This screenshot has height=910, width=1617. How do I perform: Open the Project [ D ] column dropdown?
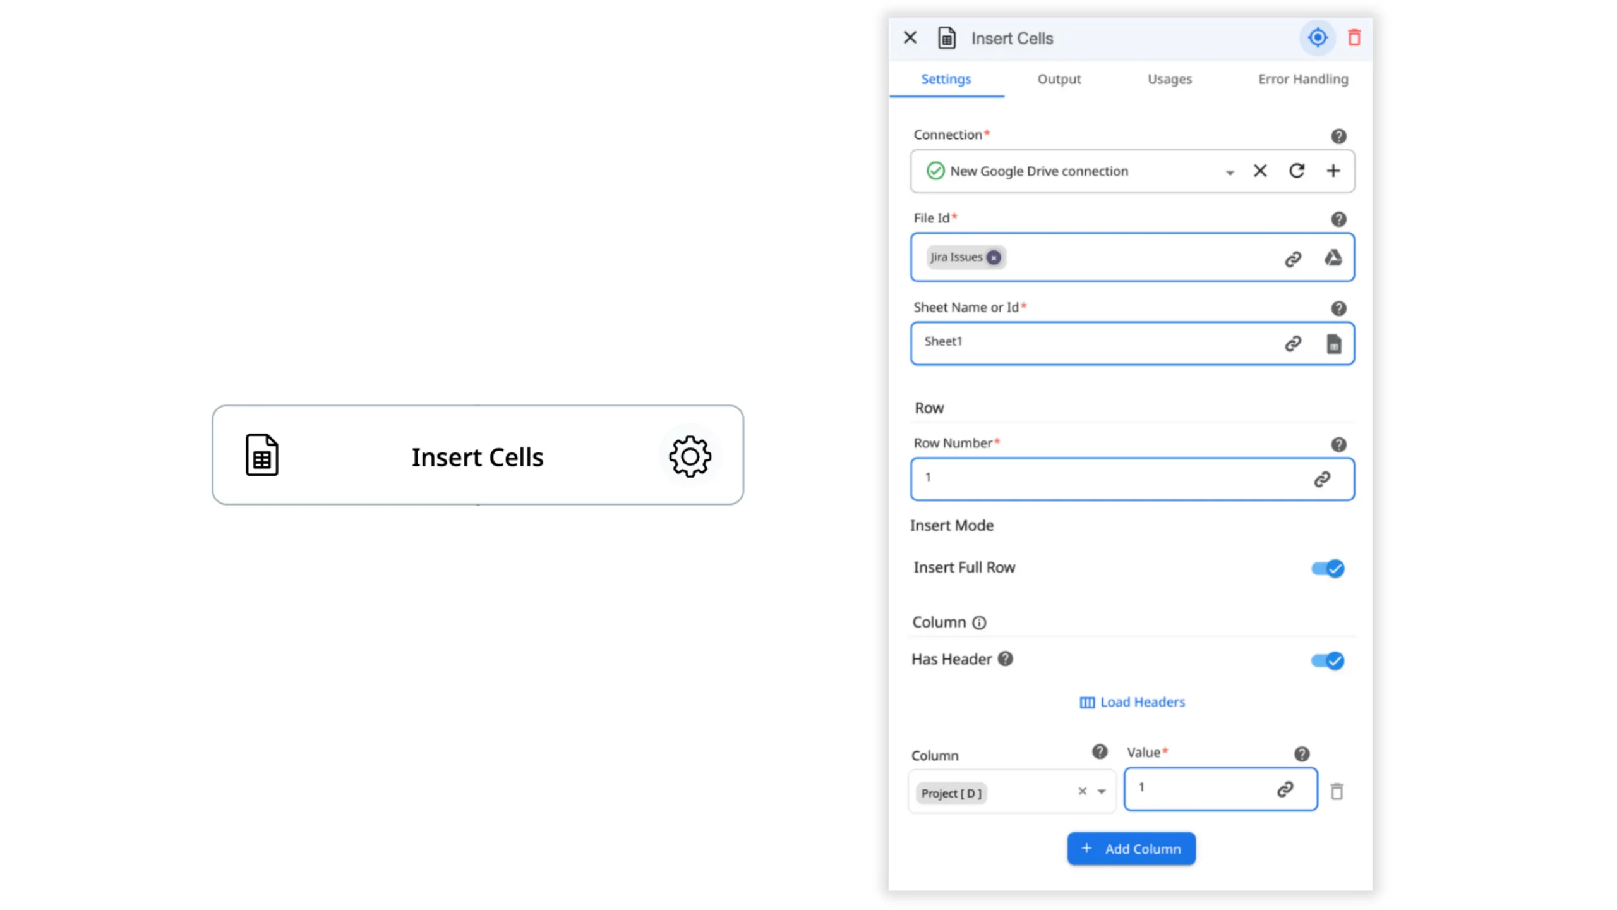click(x=1102, y=792)
